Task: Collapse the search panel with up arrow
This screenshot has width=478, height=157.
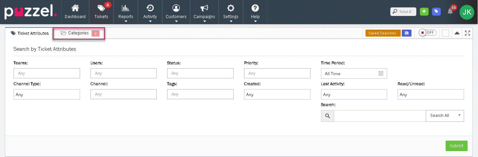Action: click(457, 33)
